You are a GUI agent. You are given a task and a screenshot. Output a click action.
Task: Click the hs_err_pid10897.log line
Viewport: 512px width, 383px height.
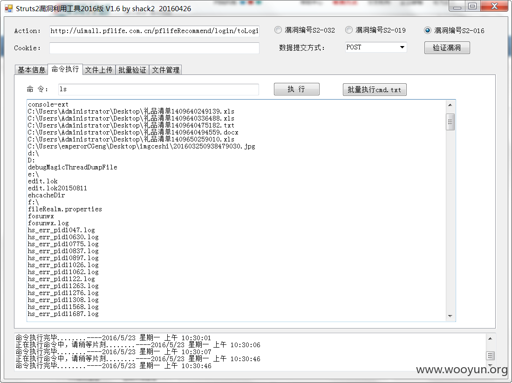[63, 258]
